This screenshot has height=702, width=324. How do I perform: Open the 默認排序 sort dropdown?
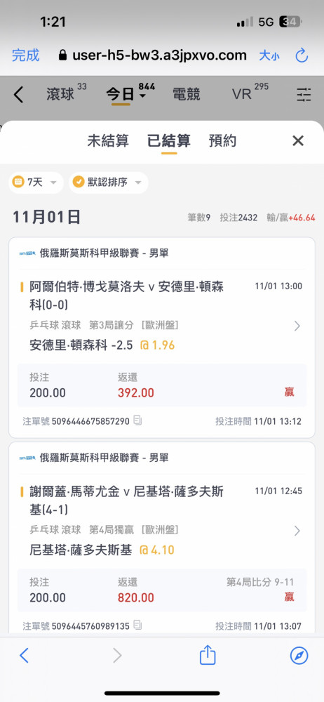pos(108,183)
